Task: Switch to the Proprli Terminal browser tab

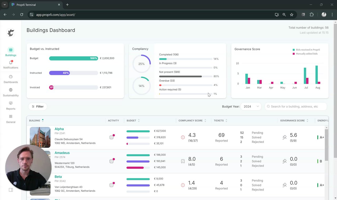Action: pos(36,5)
